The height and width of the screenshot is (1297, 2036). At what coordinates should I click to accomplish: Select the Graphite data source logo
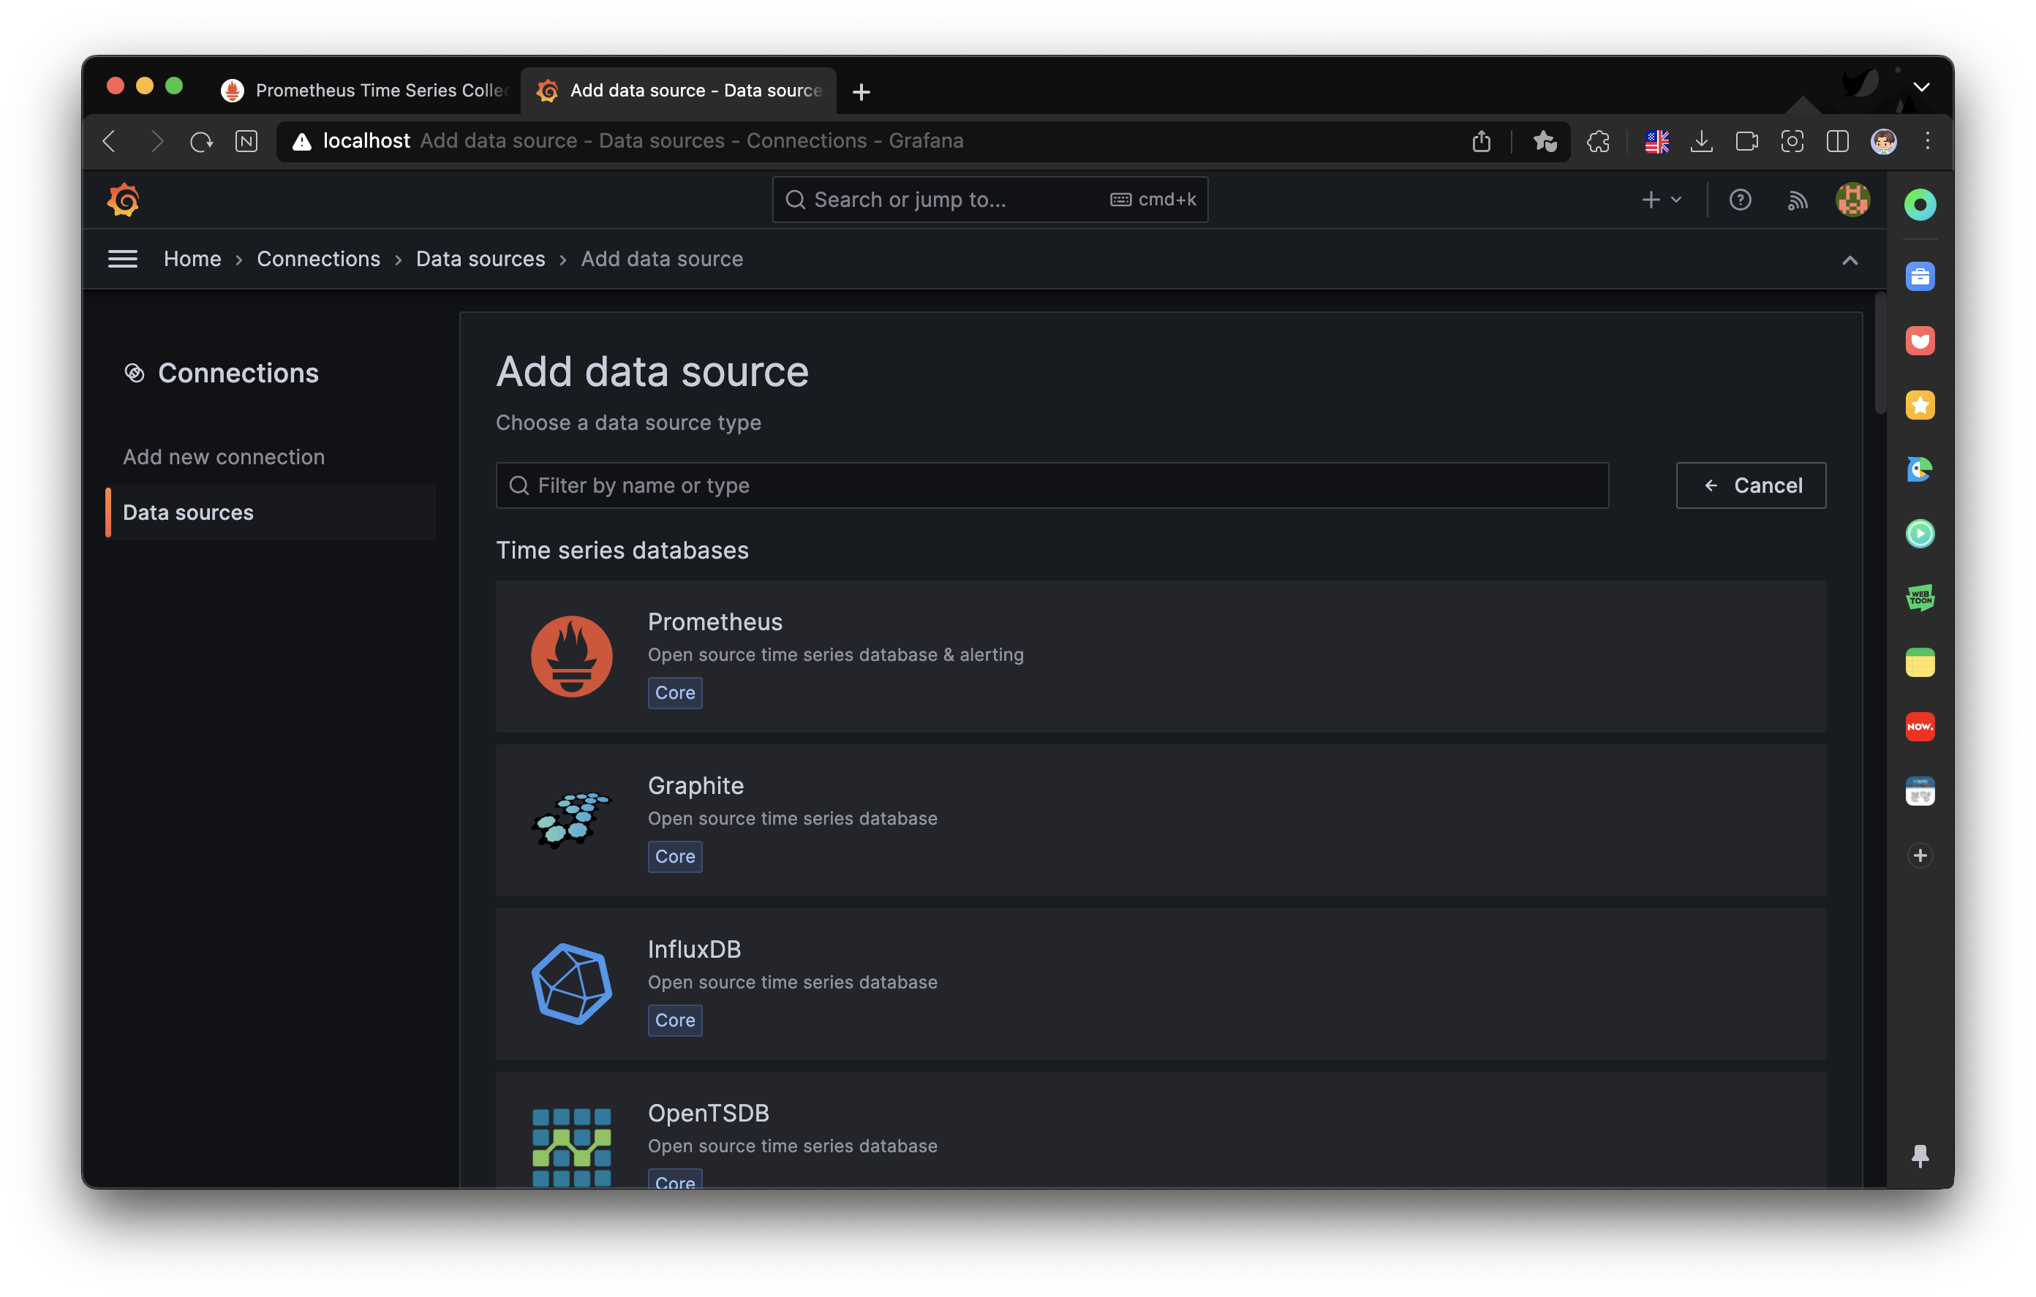[x=572, y=820]
